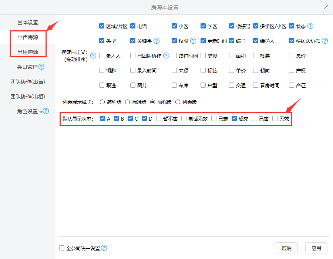333x259 pixels.
Task: Enable 朝向 search field
Action: click(256, 70)
